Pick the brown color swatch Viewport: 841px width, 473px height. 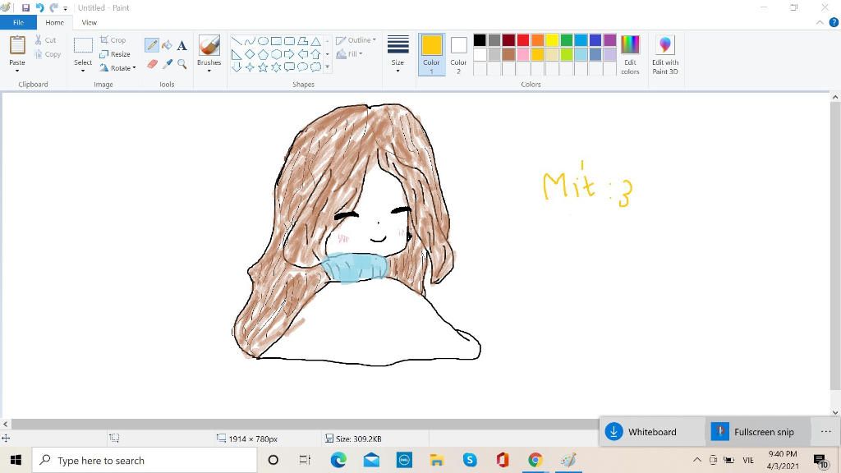pos(508,54)
